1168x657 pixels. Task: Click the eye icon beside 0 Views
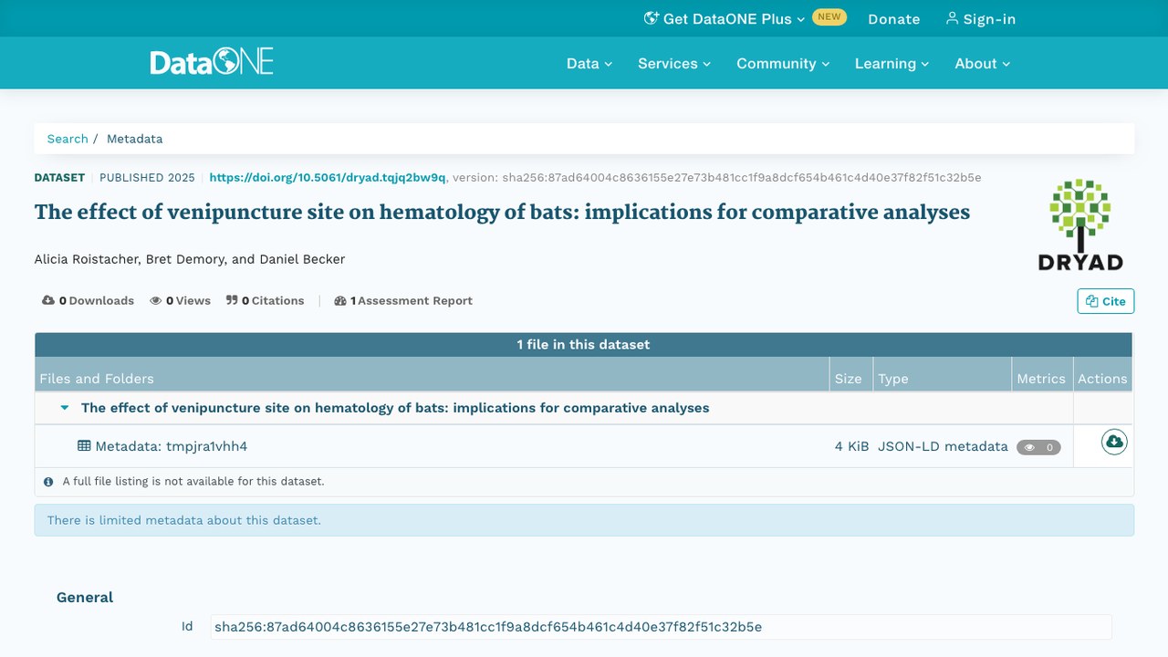pyautogui.click(x=156, y=300)
